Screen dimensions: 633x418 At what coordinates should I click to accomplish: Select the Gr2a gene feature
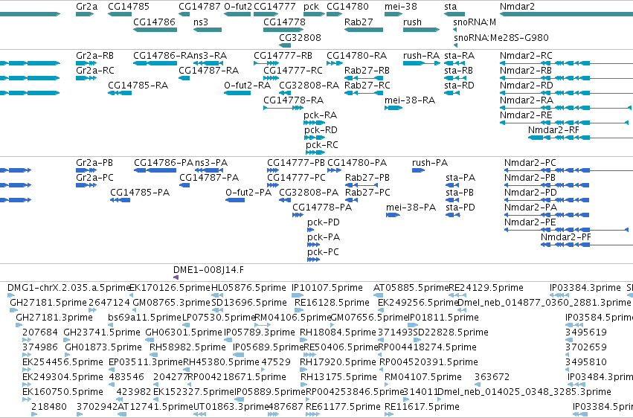tap(85, 14)
